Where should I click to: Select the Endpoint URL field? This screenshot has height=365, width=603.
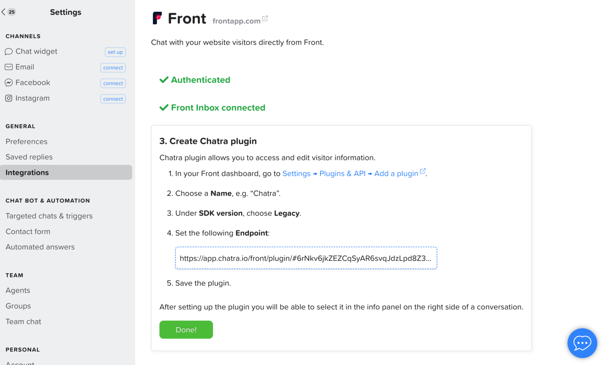(306, 258)
